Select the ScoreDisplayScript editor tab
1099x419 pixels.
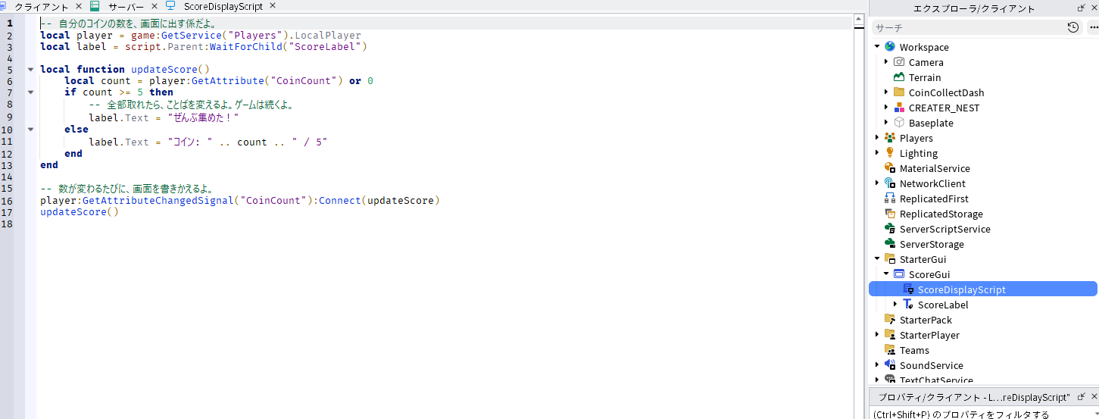pyautogui.click(x=223, y=6)
